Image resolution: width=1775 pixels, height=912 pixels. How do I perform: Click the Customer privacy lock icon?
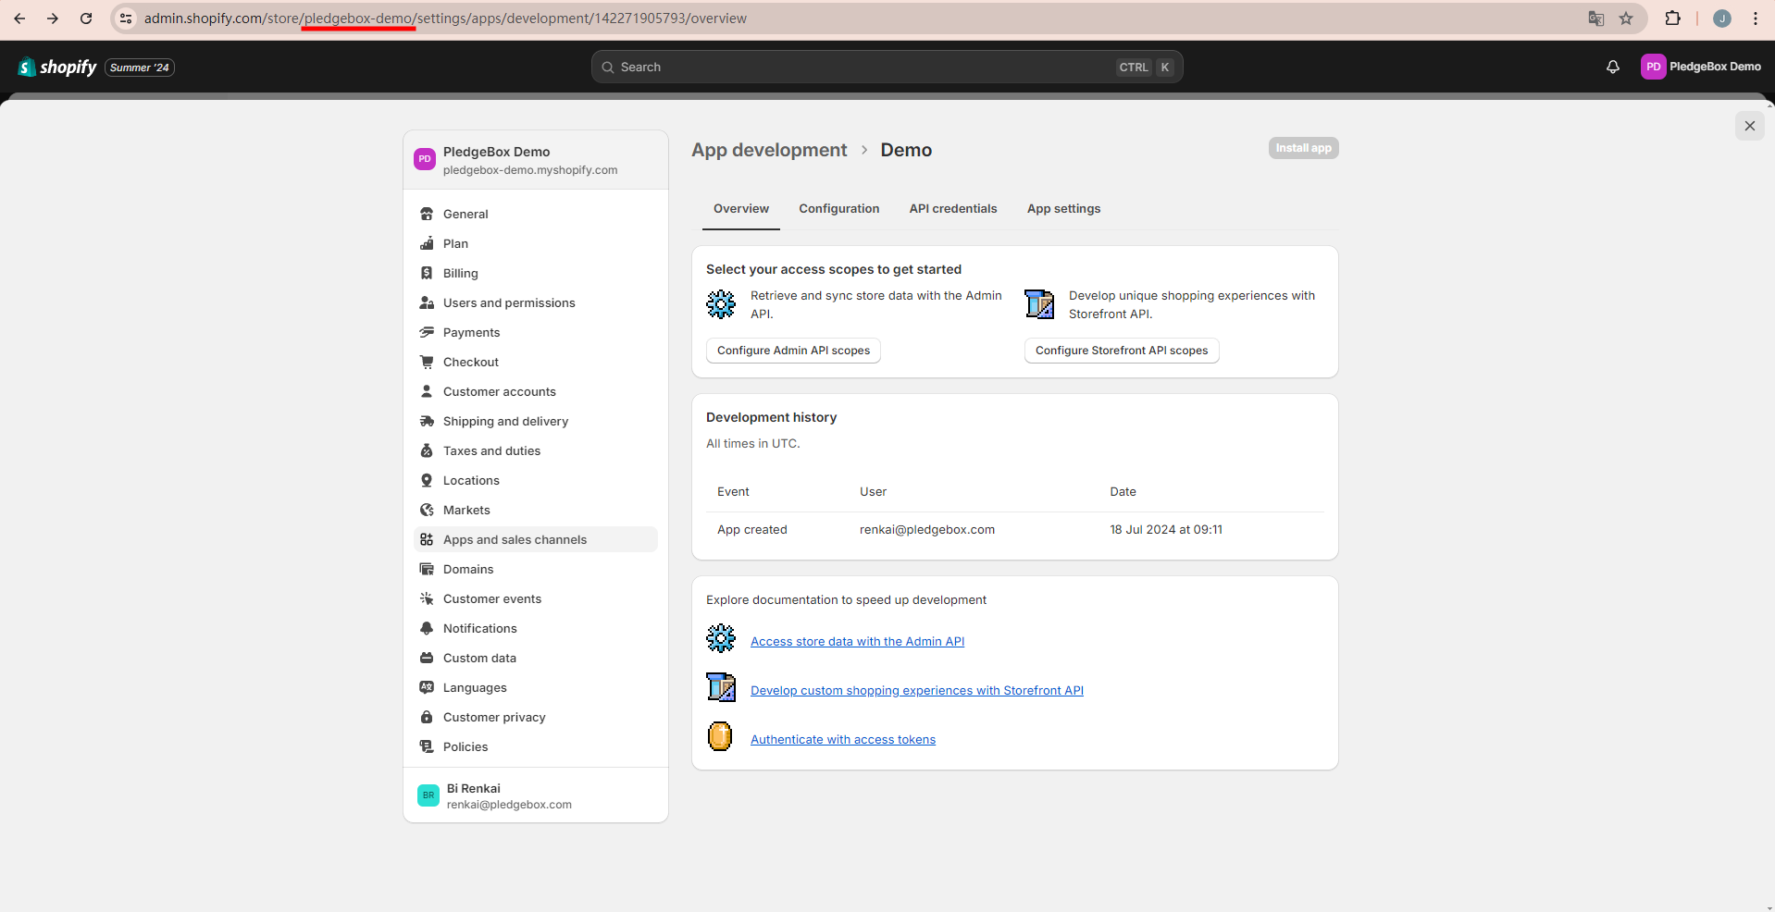click(427, 717)
